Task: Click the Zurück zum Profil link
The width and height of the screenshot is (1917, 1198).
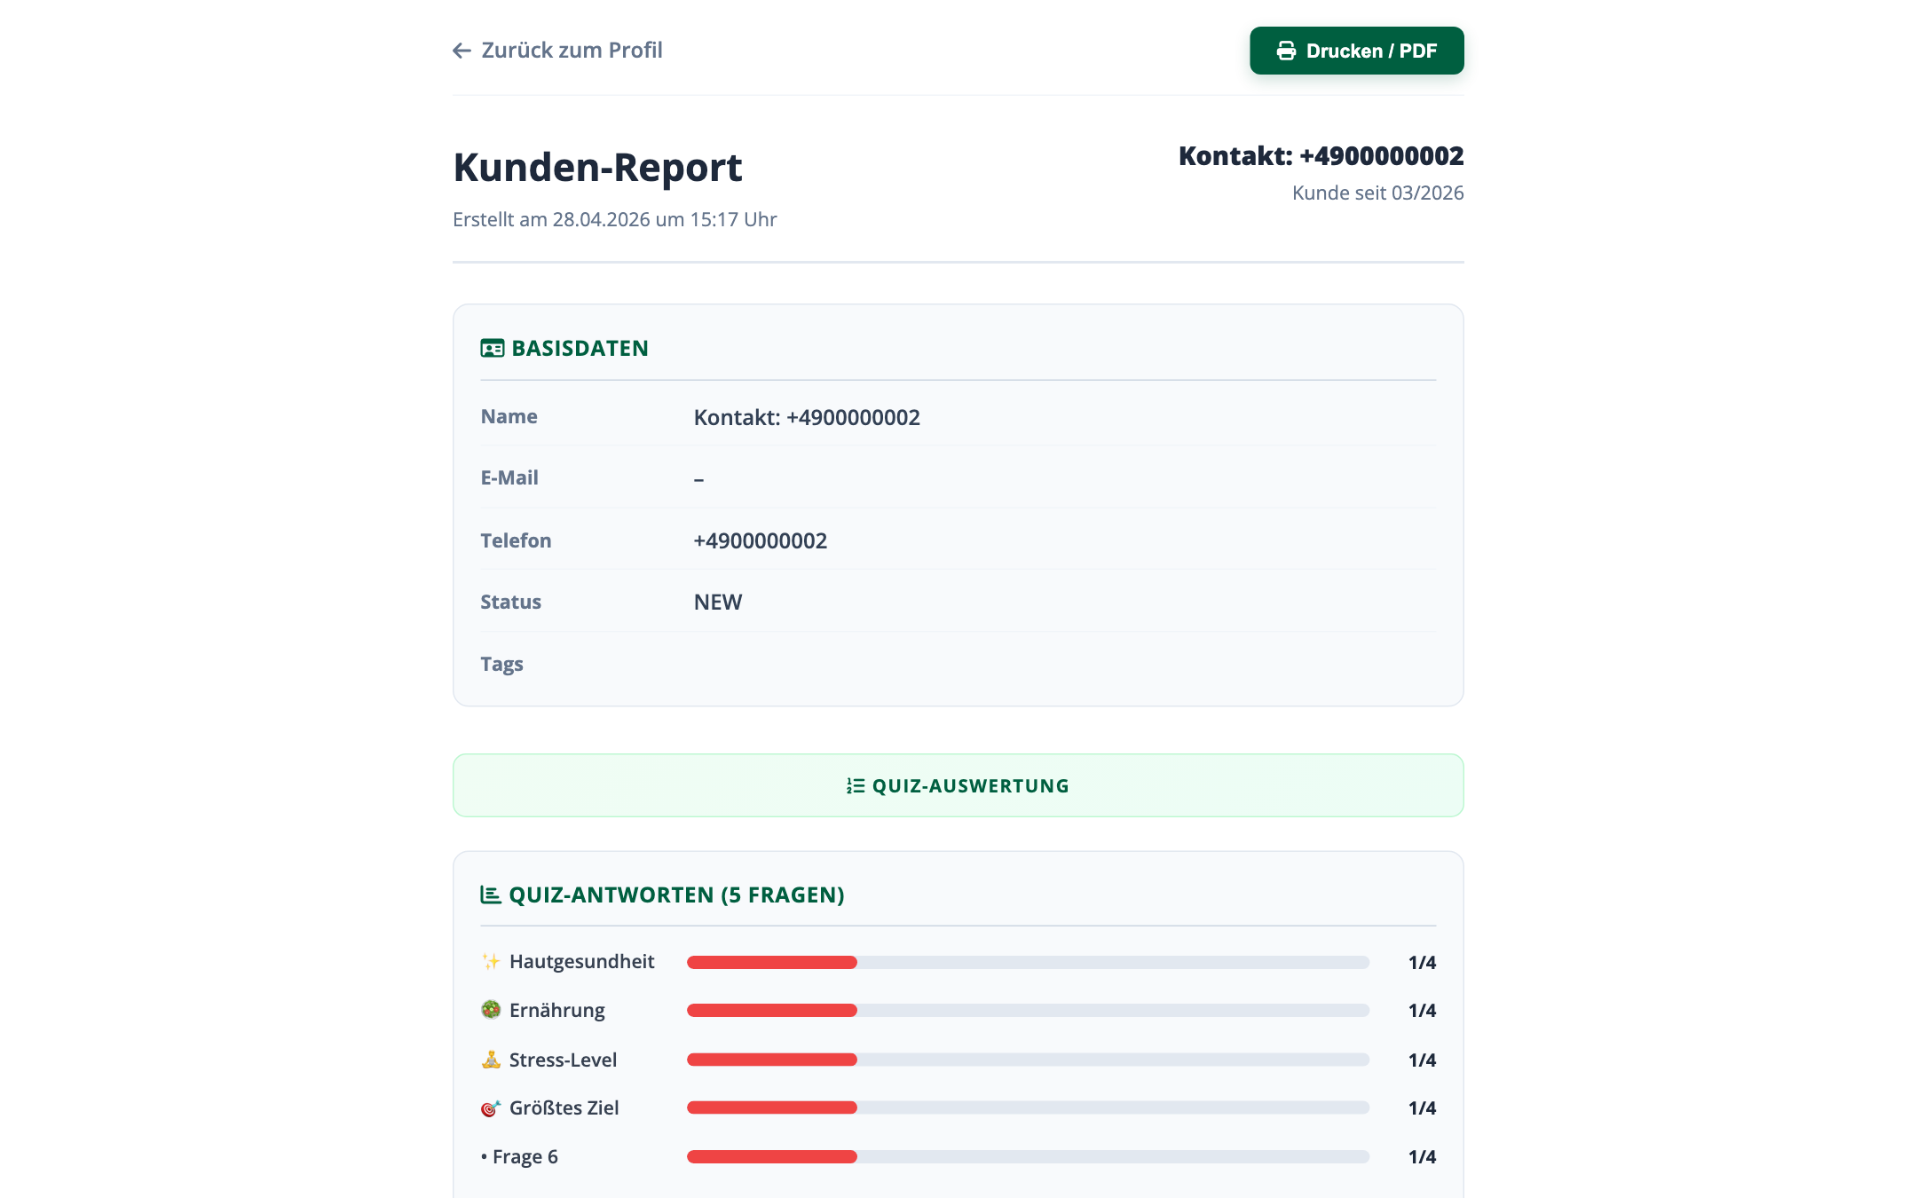Action: coord(572,50)
